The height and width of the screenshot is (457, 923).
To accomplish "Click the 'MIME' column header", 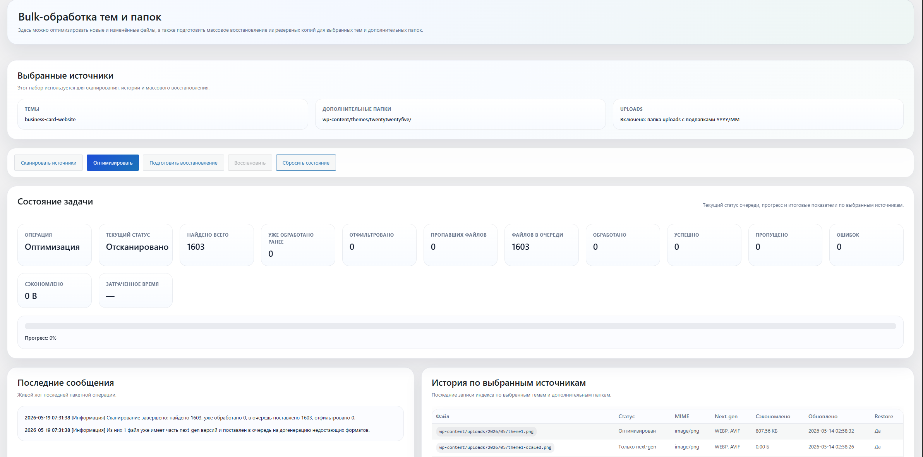I will (682, 416).
